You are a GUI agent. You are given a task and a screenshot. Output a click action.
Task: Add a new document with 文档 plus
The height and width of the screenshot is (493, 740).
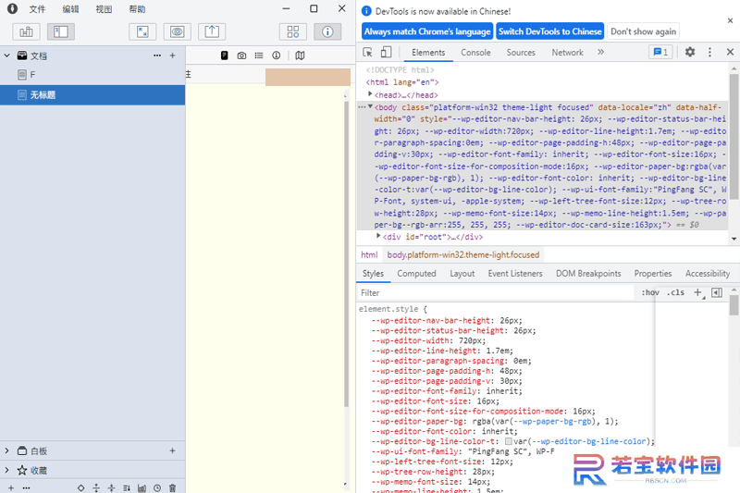173,55
